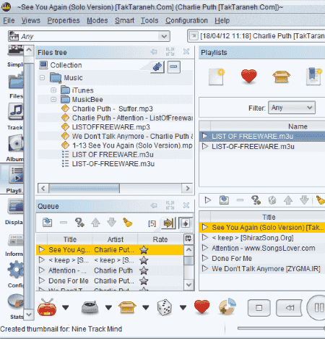Pause playback with the round pause button
The image size is (325, 339).
[316, 308]
